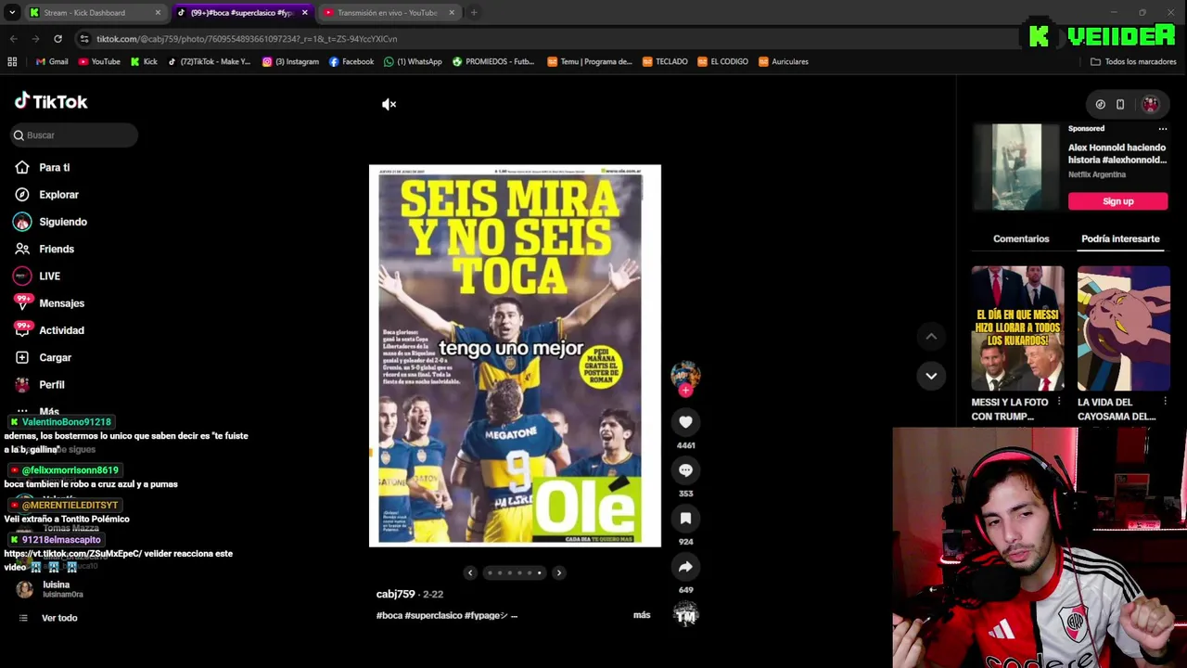Follow cabj759 via the red plus badge

pos(685,391)
